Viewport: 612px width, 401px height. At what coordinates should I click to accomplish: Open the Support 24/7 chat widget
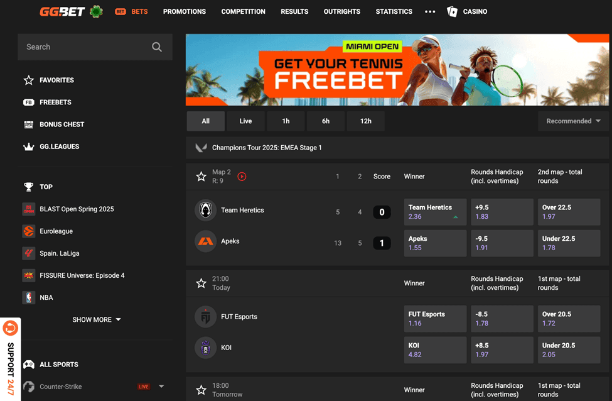11,360
